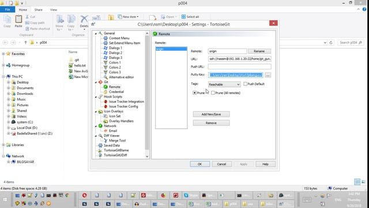This screenshot has width=369, height=208.
Task: Expand Libraries in navigation pane
Action: 3,145
